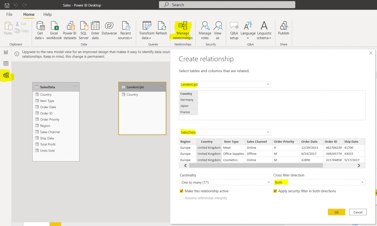Click the LandenLijst diagram table header

click(x=142, y=87)
